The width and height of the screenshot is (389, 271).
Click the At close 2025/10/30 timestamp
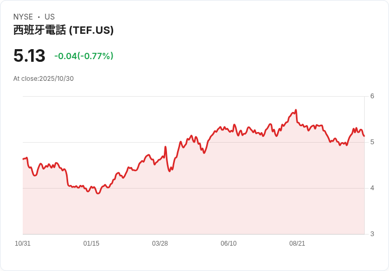pyautogui.click(x=43, y=79)
